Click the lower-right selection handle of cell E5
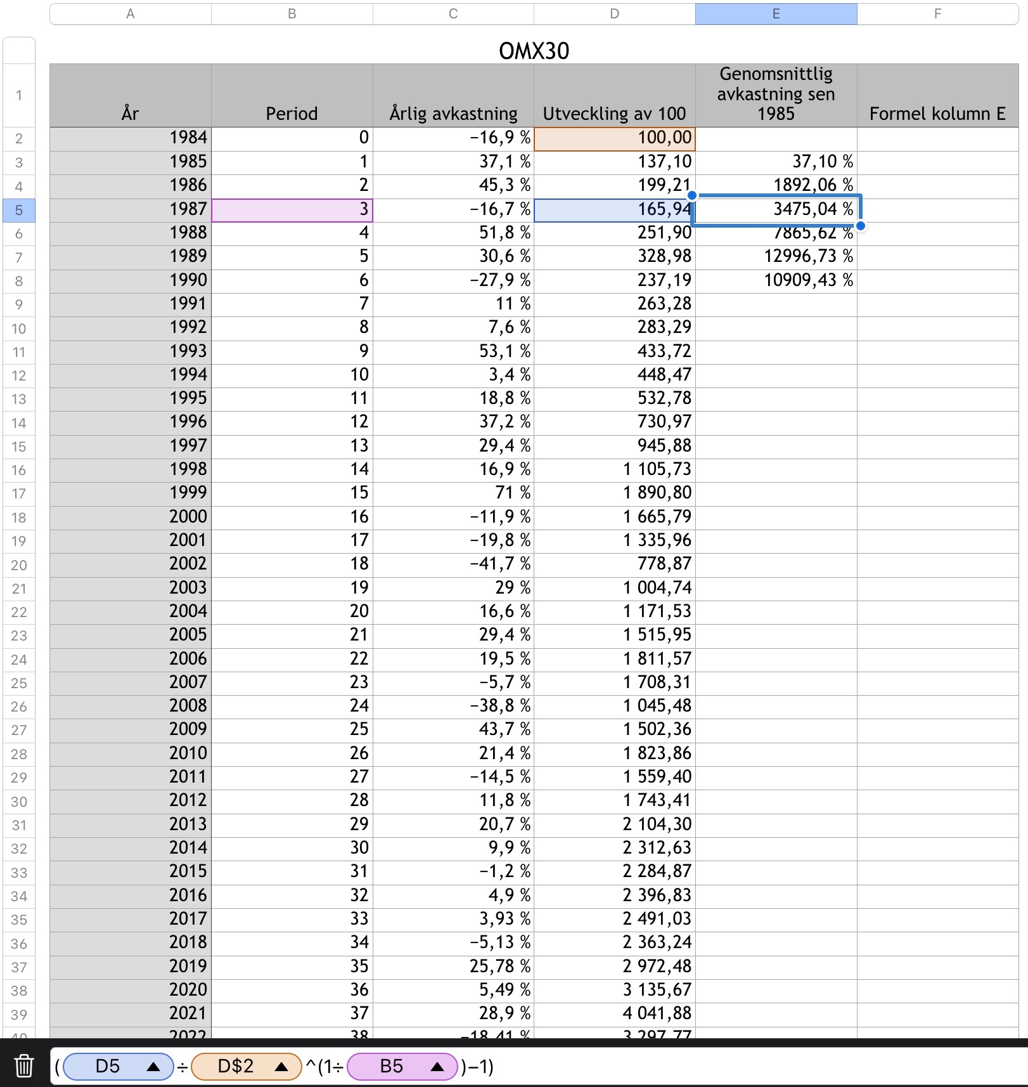The height and width of the screenshot is (1087, 1028). (861, 226)
